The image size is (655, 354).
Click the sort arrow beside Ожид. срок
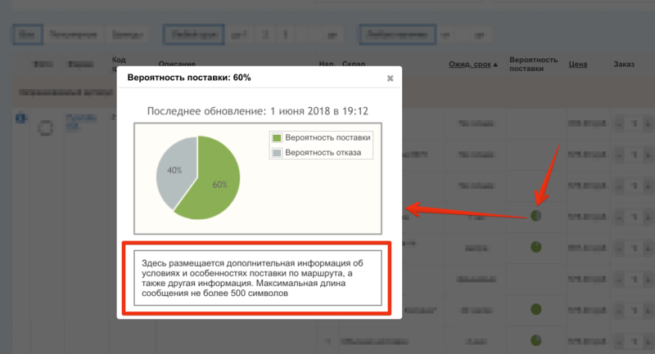click(495, 65)
